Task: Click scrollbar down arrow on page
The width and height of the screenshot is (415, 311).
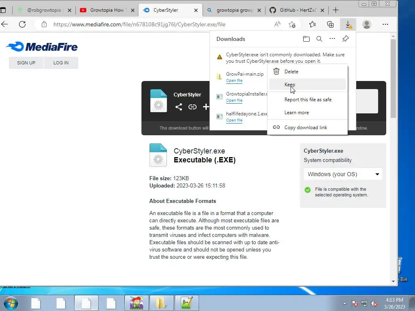Action: point(393,281)
